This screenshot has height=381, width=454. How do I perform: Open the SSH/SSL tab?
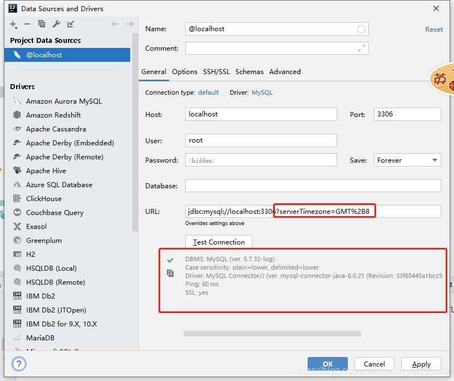pos(216,72)
